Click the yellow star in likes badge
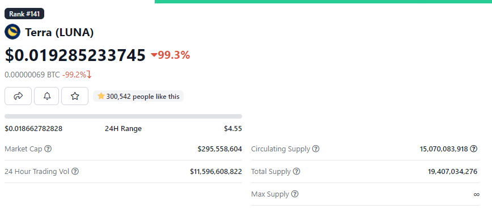Image resolution: width=492 pixels, height=209 pixels. [101, 96]
